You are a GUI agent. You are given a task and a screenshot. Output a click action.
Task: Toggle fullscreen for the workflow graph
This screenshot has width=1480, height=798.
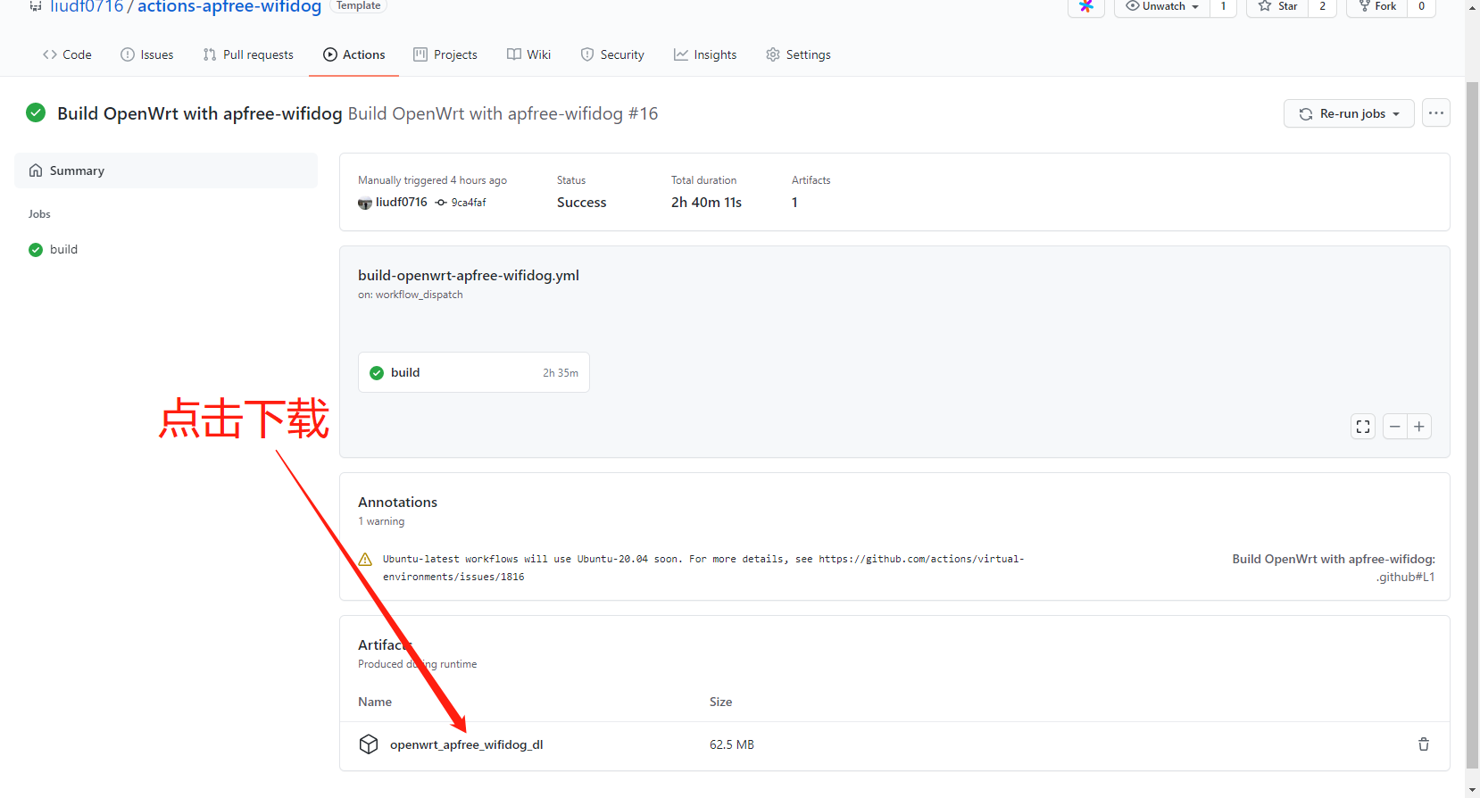(x=1363, y=427)
